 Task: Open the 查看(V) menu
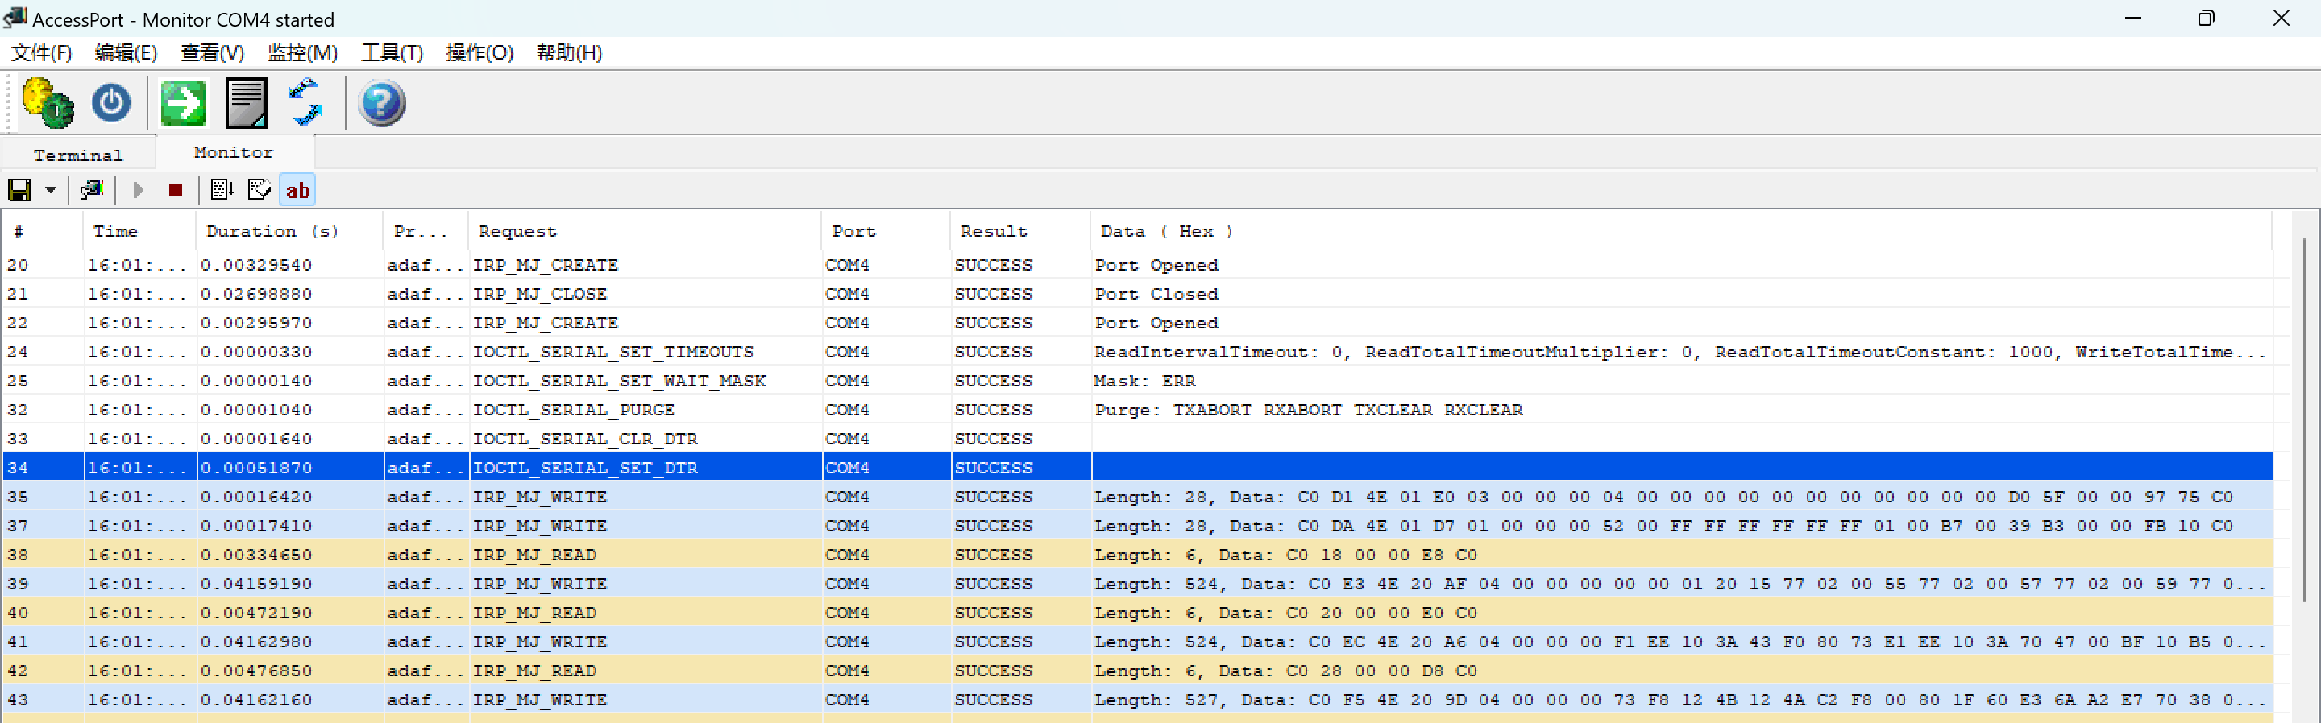(212, 53)
